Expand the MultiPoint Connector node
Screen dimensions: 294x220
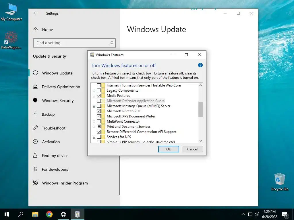pyautogui.click(x=94, y=122)
